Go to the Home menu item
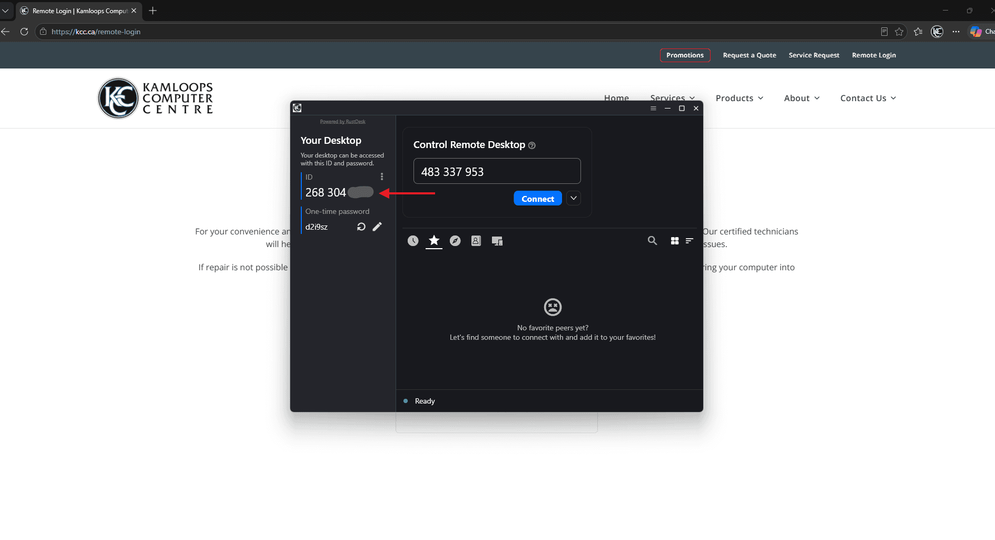The image size is (995, 540). [616, 97]
